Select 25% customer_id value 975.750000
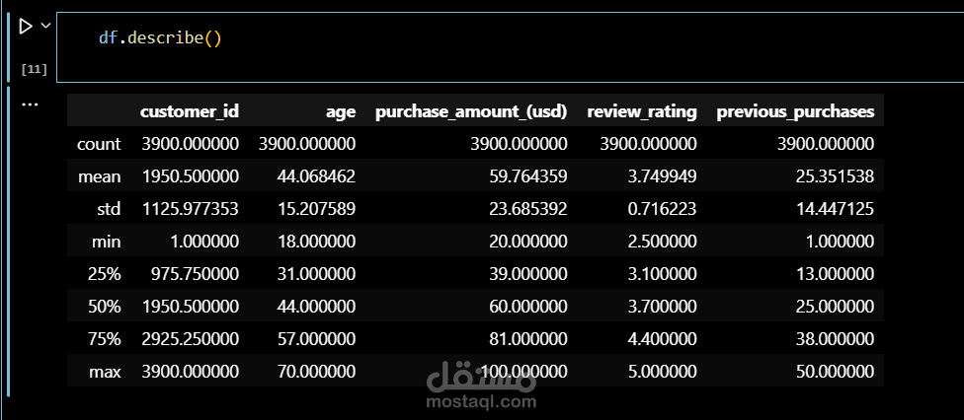 click(196, 274)
